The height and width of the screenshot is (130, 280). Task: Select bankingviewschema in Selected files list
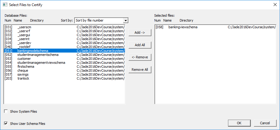183,27
